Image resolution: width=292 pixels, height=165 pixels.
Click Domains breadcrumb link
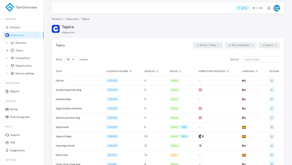point(56,19)
